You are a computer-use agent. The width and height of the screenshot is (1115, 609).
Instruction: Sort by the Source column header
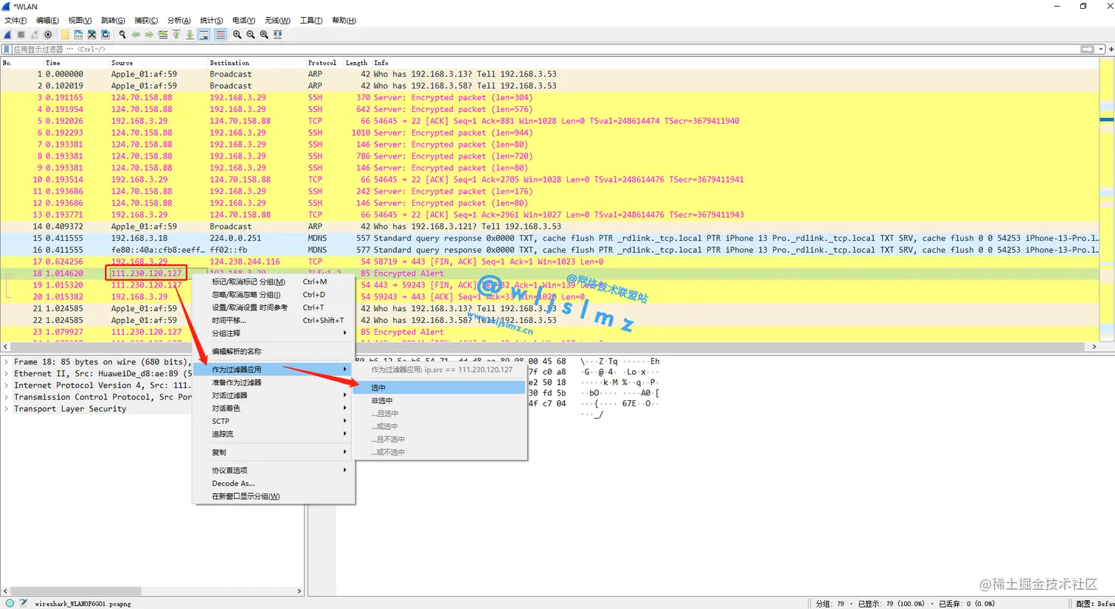[158, 63]
